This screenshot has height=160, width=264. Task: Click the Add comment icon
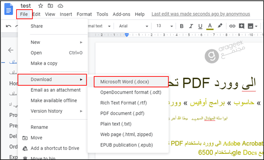242,26
